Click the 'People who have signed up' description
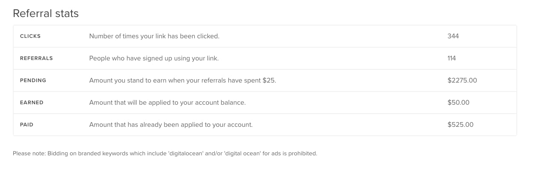 (x=154, y=58)
